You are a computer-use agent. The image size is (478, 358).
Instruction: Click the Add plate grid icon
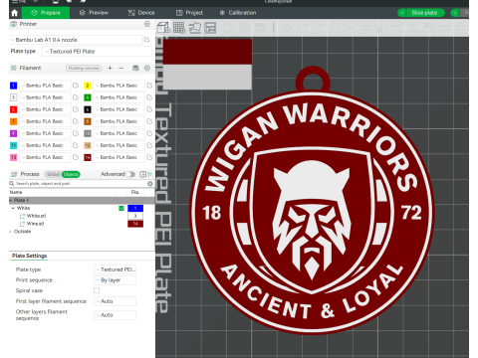tap(179, 28)
